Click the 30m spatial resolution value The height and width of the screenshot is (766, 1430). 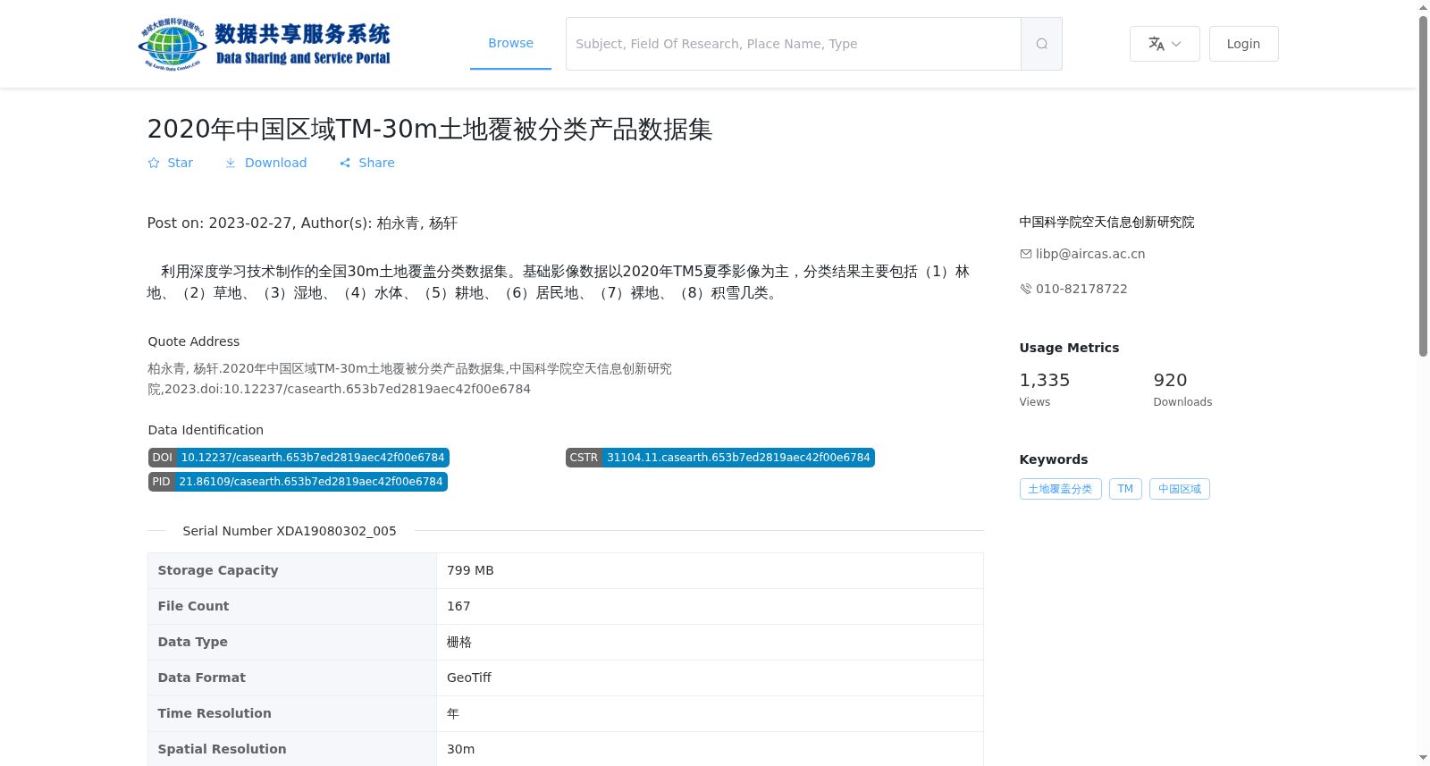point(460,749)
